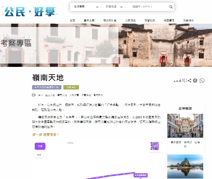Click the last keyword tag in row

98,95
